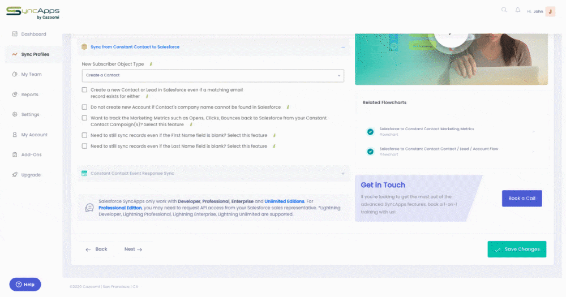Open Contact / Lead / Account Flow chevron

coord(534,152)
